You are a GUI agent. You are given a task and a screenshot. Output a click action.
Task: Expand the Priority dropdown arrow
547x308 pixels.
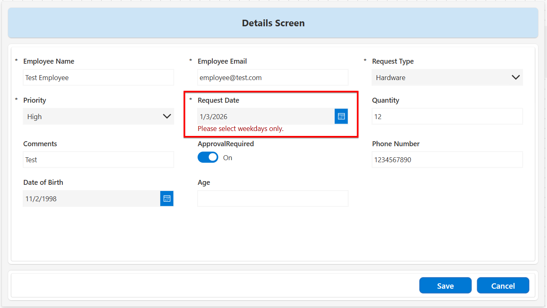167,117
